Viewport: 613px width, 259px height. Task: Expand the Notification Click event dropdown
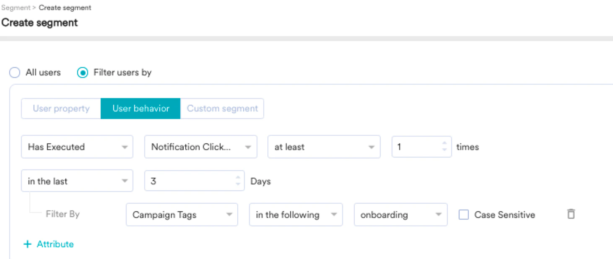coord(200,147)
